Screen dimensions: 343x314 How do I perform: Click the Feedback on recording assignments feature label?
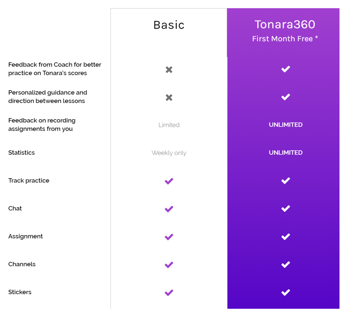point(42,124)
